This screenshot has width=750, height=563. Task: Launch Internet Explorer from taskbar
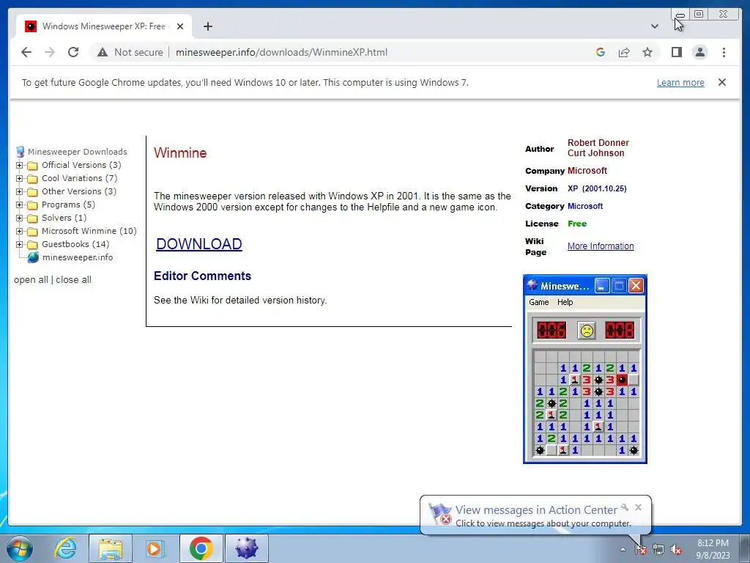pos(65,548)
